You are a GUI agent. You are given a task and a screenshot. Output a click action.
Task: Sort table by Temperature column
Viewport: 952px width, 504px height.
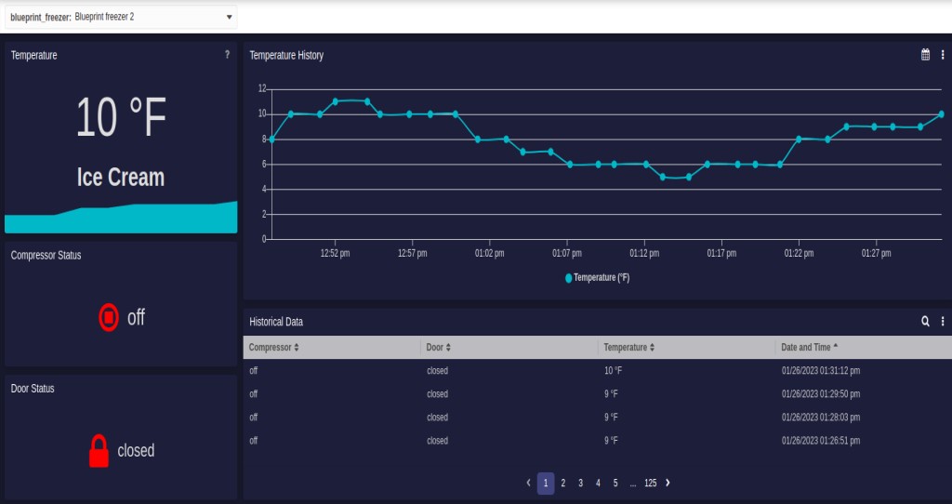point(629,347)
